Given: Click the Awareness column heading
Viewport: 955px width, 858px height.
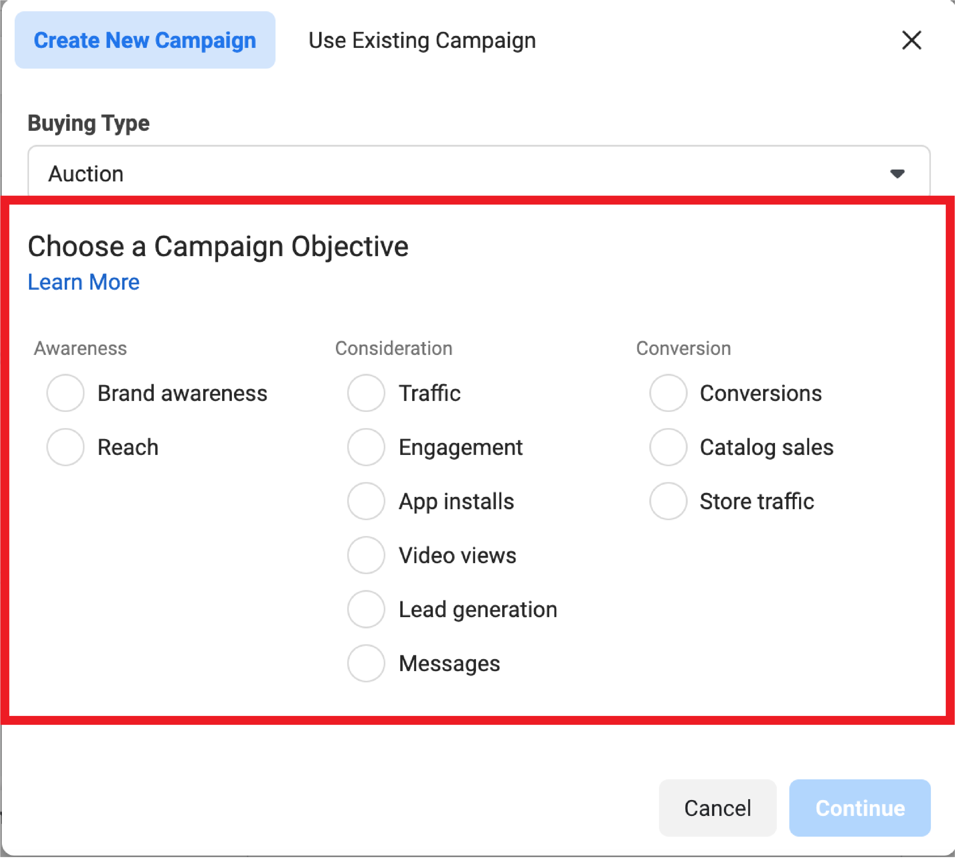Looking at the screenshot, I should tap(80, 349).
